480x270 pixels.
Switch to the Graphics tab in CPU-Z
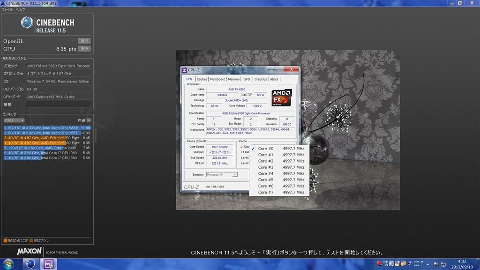[x=261, y=79]
